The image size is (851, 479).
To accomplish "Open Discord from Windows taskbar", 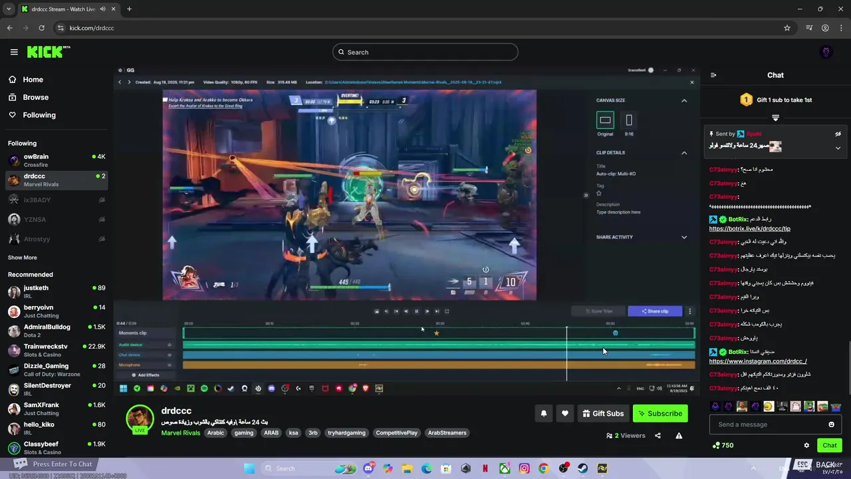I will tap(368, 468).
